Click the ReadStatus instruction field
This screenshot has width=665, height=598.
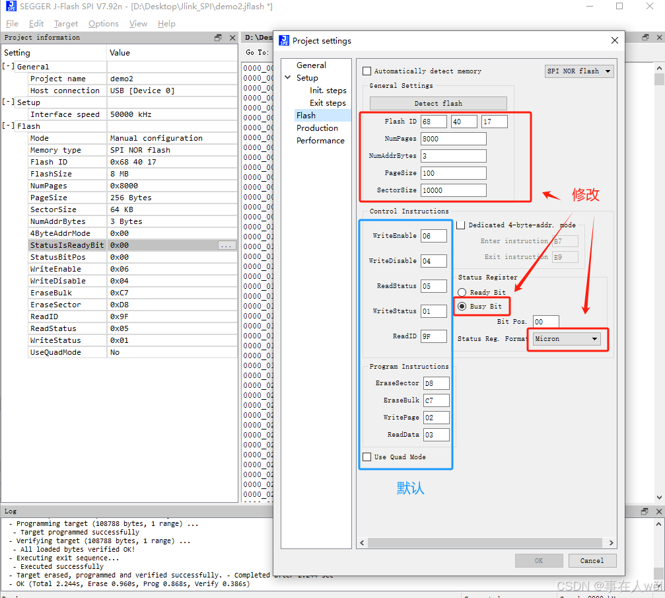(433, 285)
